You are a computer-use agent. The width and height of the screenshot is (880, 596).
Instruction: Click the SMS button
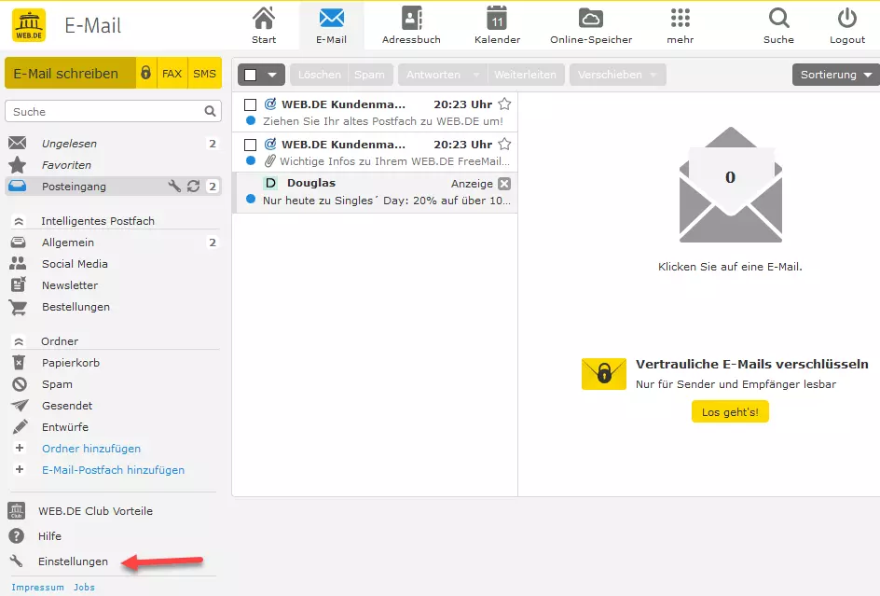pyautogui.click(x=204, y=73)
